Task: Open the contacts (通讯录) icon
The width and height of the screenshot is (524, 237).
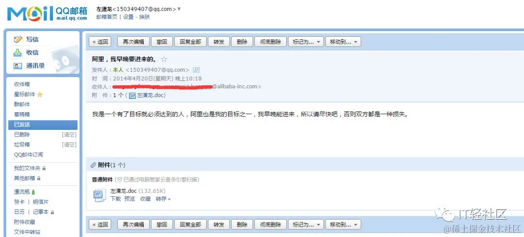Action: click(x=18, y=66)
